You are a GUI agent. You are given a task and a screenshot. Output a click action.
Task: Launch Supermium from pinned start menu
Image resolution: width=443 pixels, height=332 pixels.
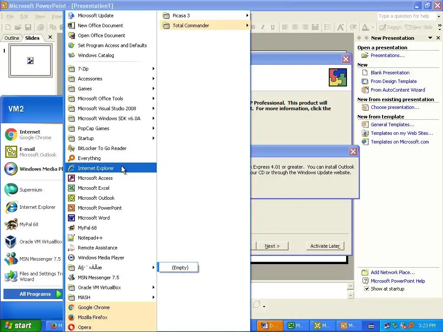pyautogui.click(x=32, y=190)
